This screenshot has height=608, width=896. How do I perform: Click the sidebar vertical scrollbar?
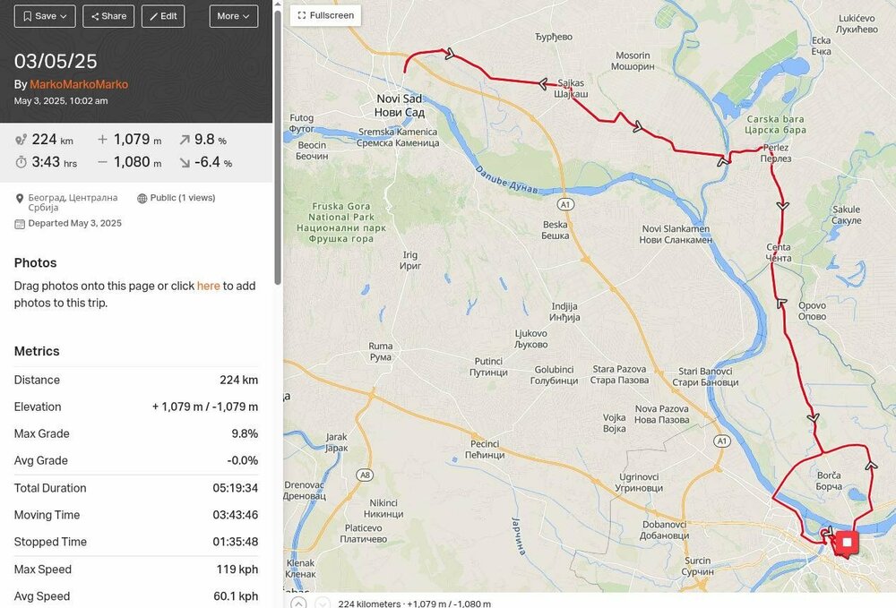[x=278, y=146]
